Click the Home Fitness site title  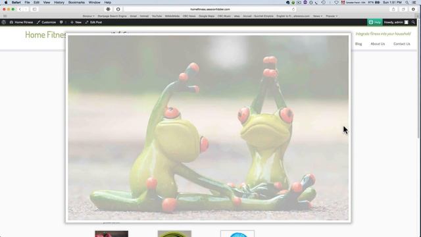click(x=45, y=35)
